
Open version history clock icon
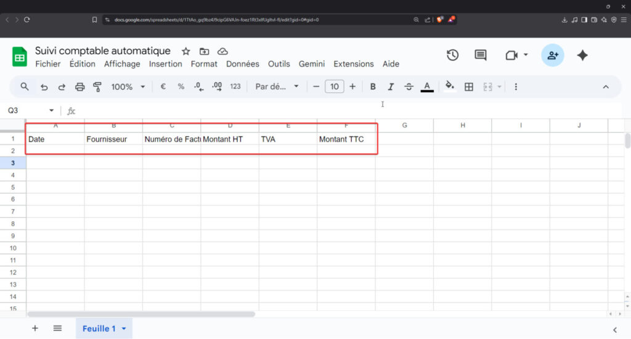[452, 55]
